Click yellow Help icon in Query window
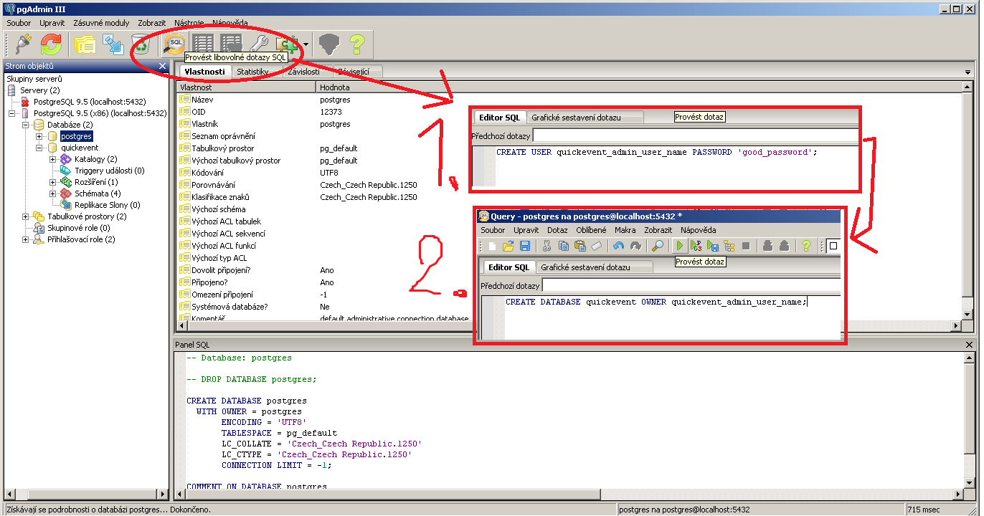The image size is (984, 516). coord(806,246)
